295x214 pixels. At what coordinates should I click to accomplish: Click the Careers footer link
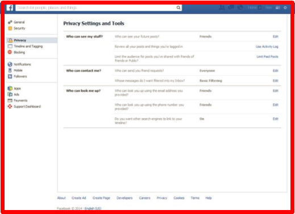pyautogui.click(x=144, y=198)
